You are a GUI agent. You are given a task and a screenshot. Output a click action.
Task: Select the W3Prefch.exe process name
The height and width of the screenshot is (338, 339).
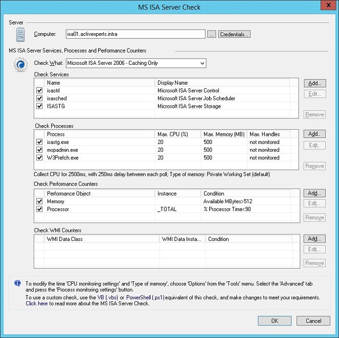click(x=63, y=158)
